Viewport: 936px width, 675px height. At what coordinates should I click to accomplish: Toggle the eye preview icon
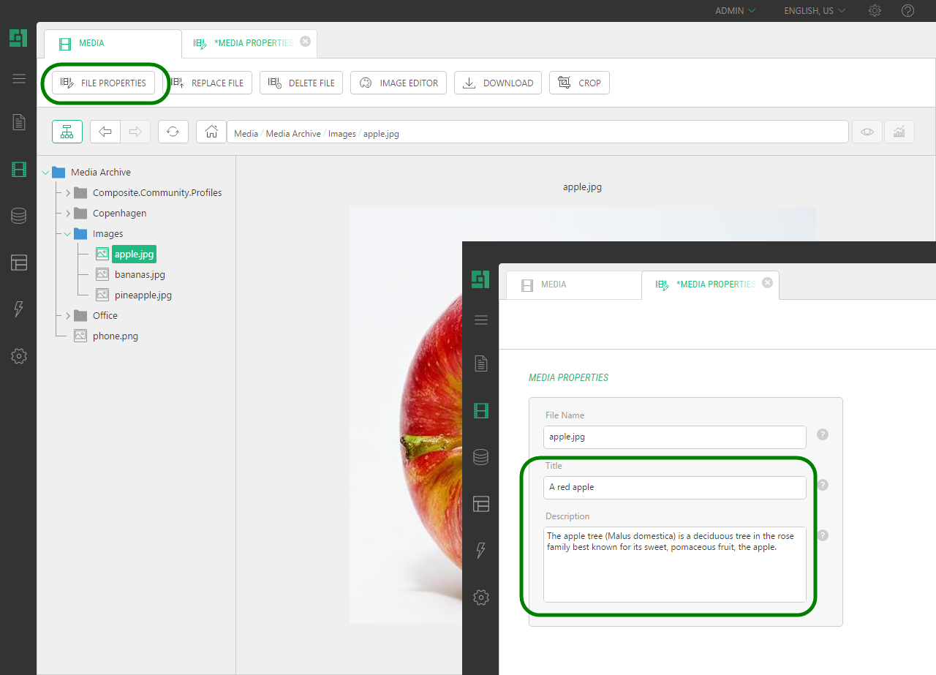point(867,132)
